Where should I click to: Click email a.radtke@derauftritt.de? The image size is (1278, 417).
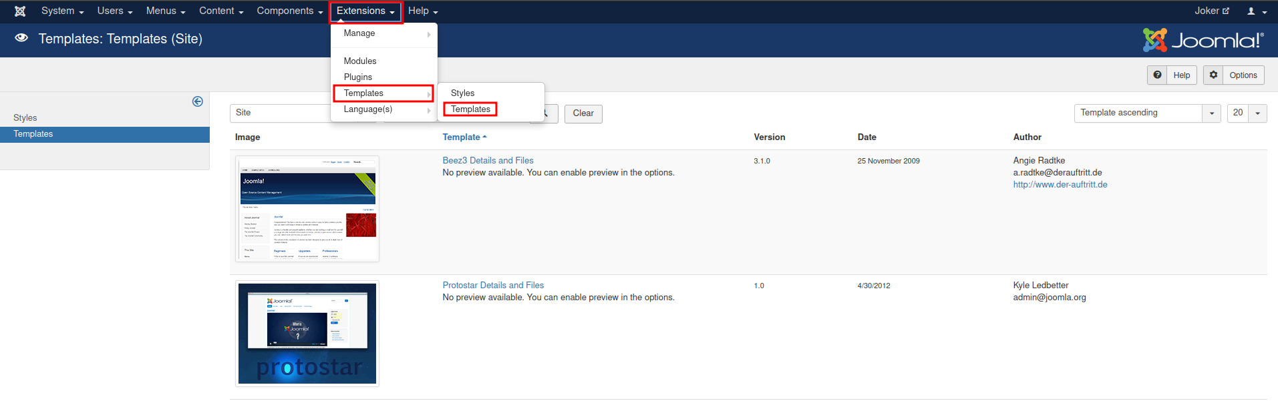(1057, 173)
